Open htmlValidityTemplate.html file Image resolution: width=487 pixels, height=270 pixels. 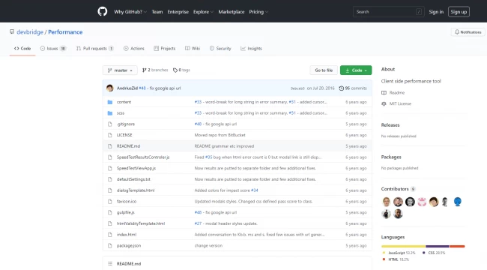coord(141,223)
